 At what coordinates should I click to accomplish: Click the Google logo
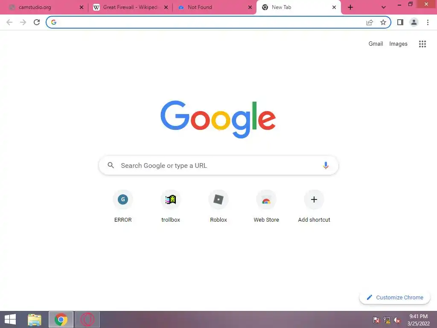pos(218,119)
